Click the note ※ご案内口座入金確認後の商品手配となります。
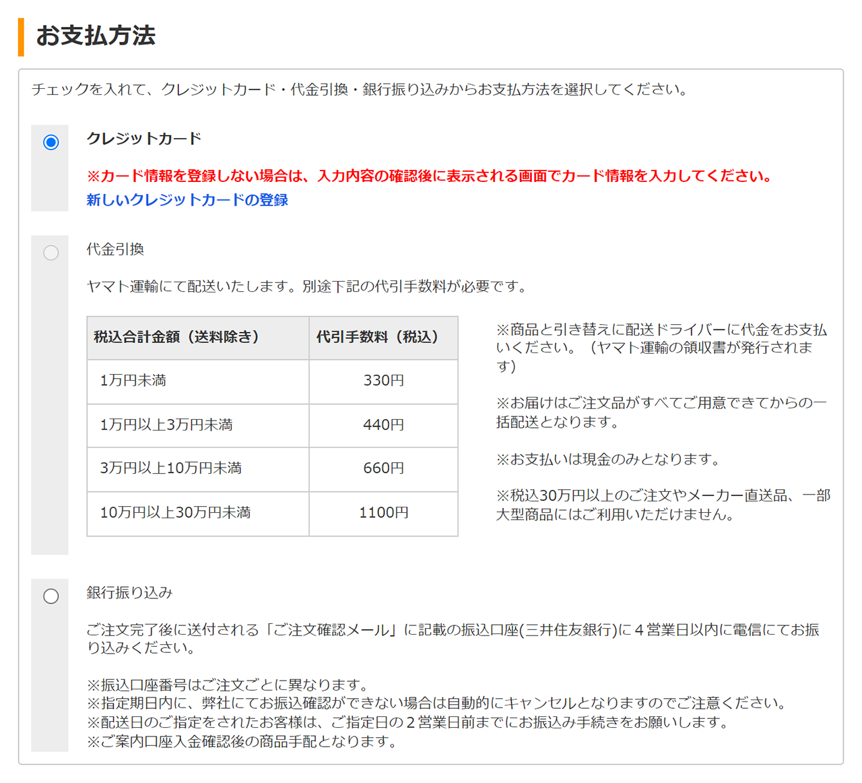Viewport: 862px width, 783px height. (x=242, y=742)
